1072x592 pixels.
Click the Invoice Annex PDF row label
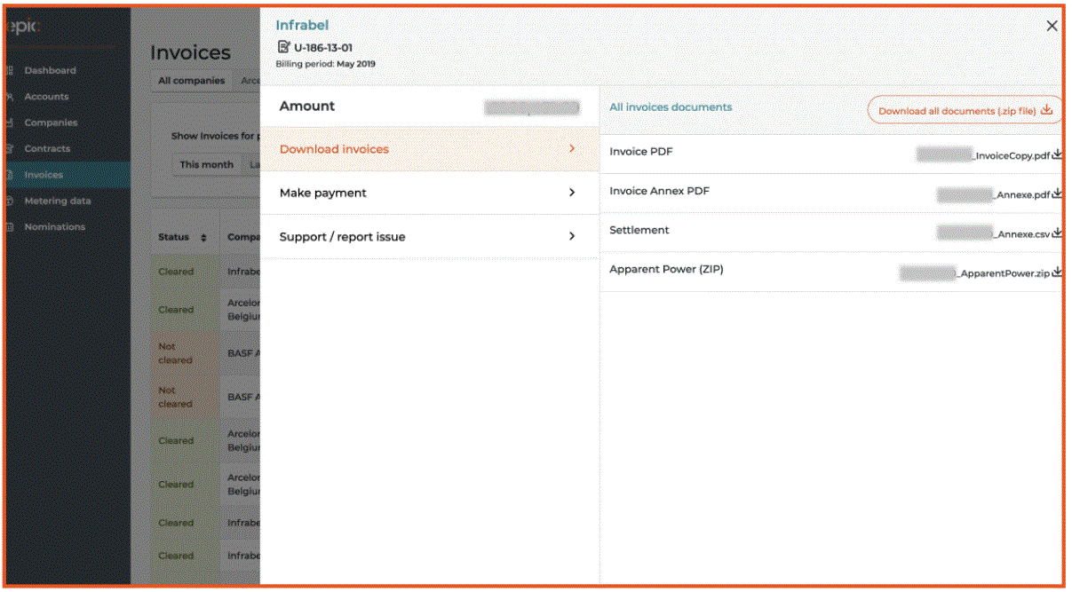659,191
